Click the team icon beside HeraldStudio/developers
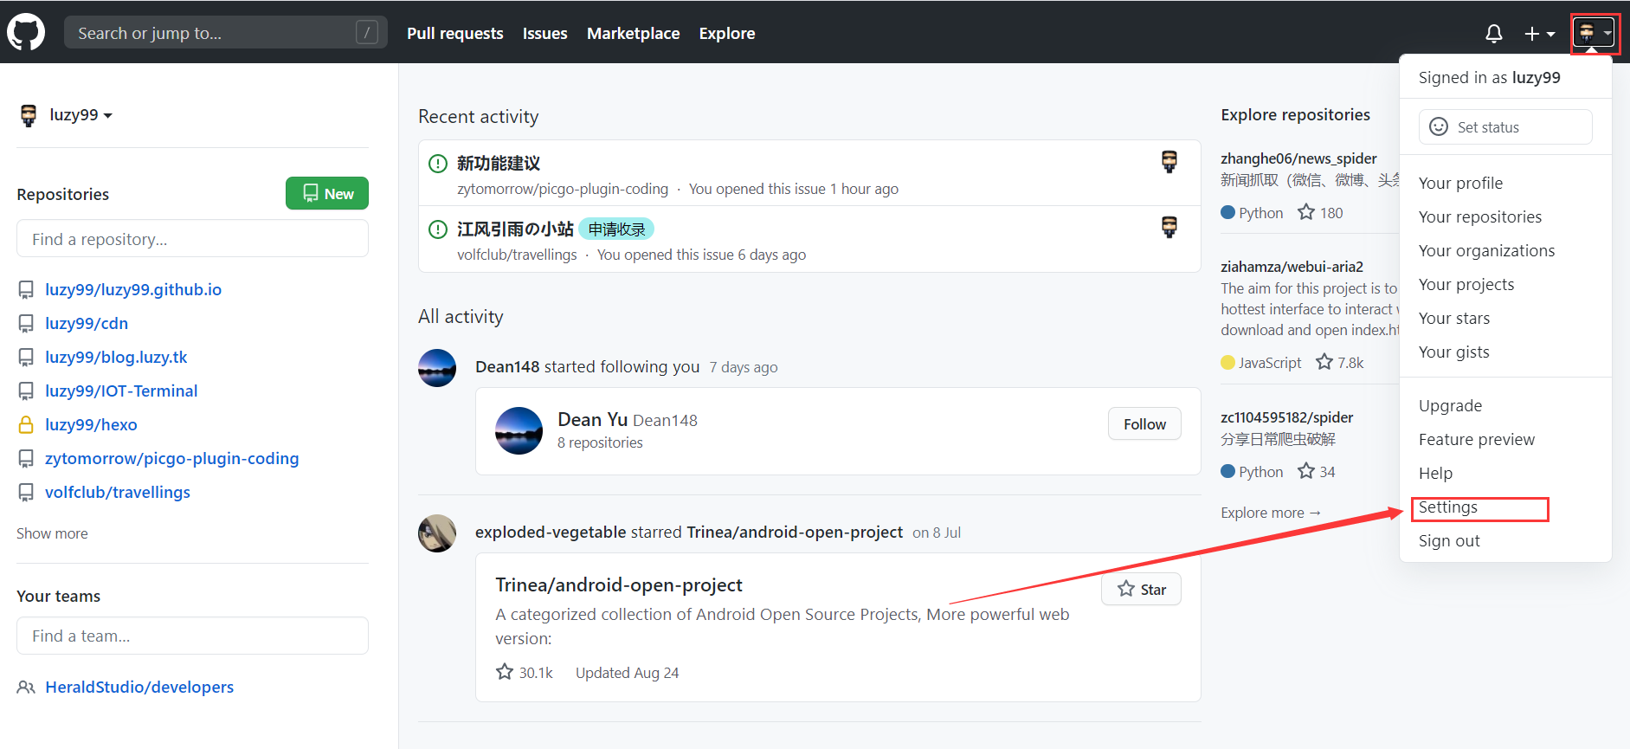 [x=26, y=687]
